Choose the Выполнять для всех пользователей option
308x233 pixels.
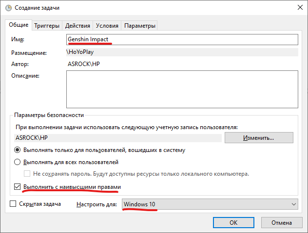point(18,162)
